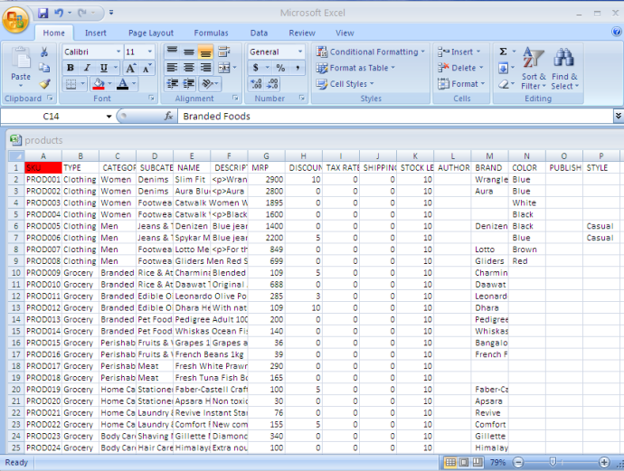Screen dimensions: 624x471
Task: Click Format cells button
Action: point(461,83)
